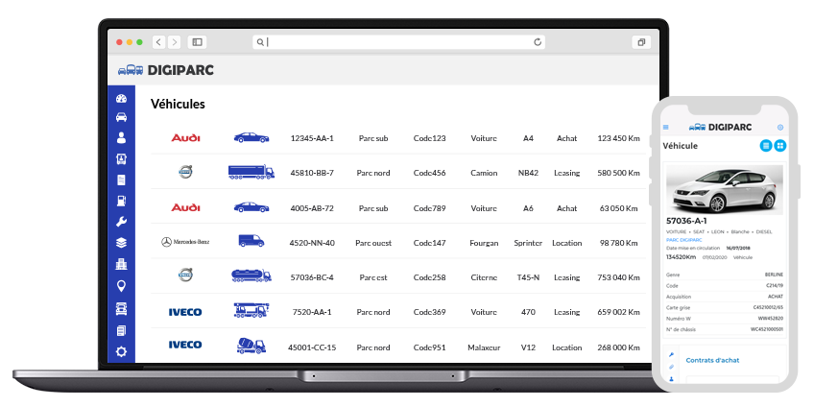Click the blue van icon

tap(251, 241)
